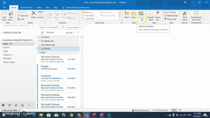Switch to Calendar view icon

pos(10,105)
